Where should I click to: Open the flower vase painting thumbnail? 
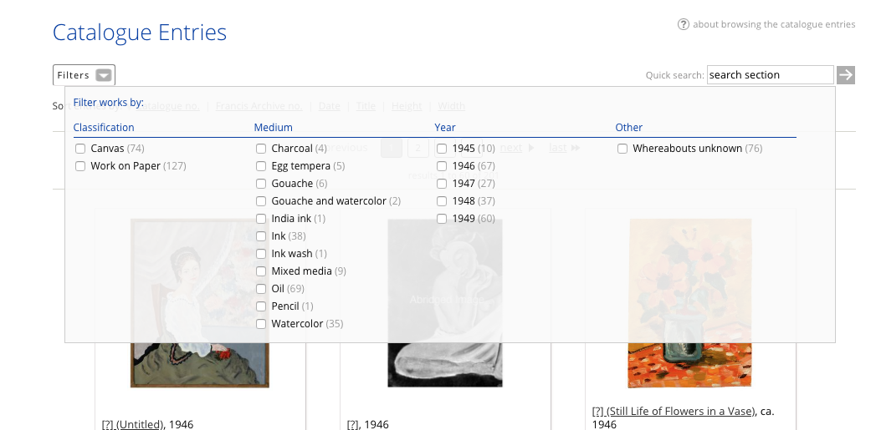coord(690,303)
